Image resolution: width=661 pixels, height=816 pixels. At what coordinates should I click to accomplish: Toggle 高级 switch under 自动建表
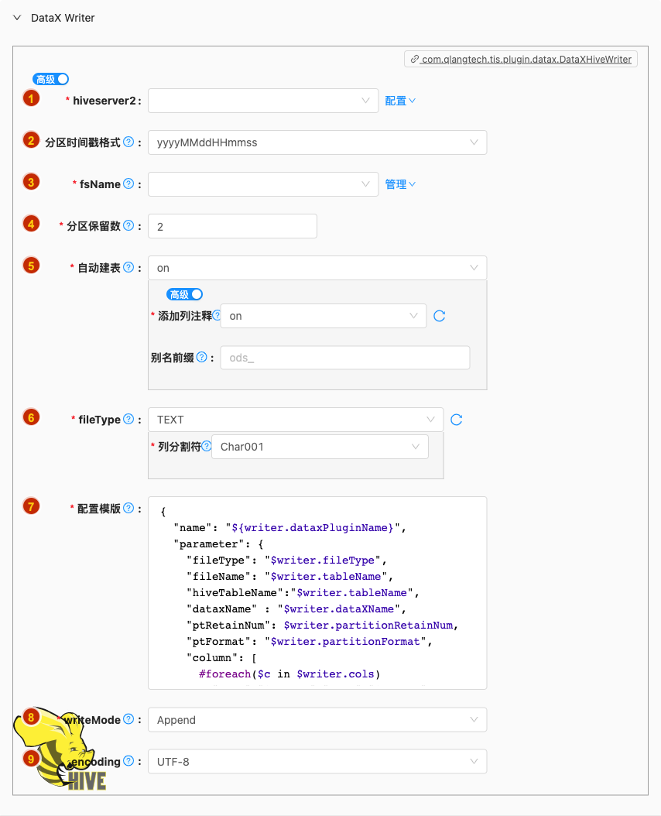coord(185,294)
